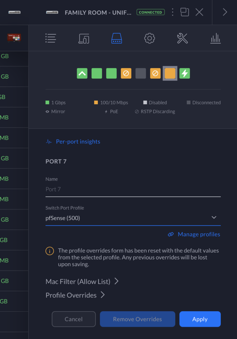Select the first RSTP discarding port 4
Image resolution: width=237 pixels, height=339 pixels.
click(126, 73)
